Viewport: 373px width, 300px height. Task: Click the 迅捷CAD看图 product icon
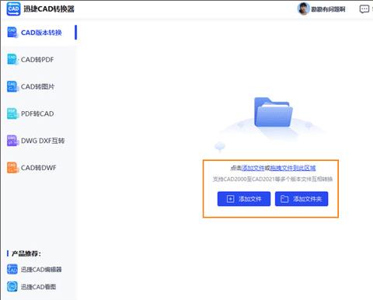(x=12, y=287)
